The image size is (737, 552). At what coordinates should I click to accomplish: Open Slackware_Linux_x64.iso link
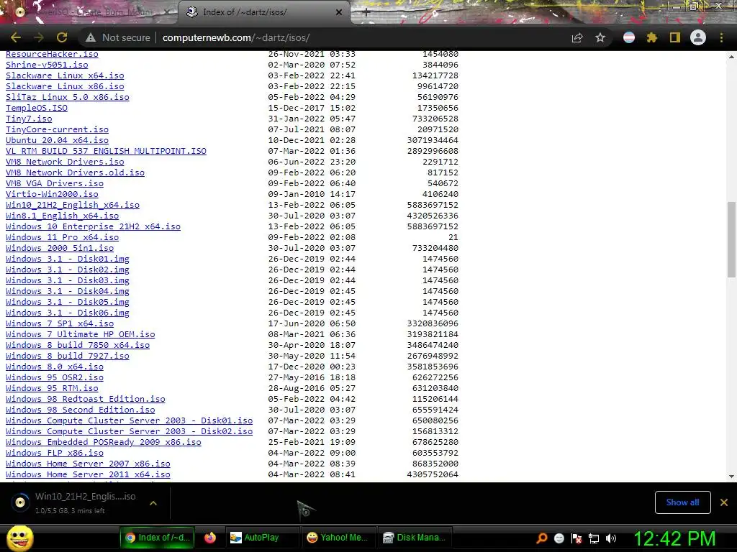(x=65, y=75)
